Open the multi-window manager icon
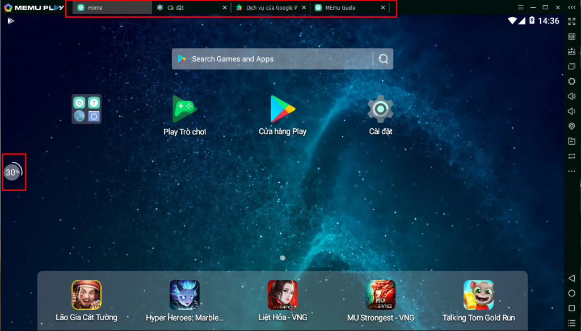 pos(572,66)
